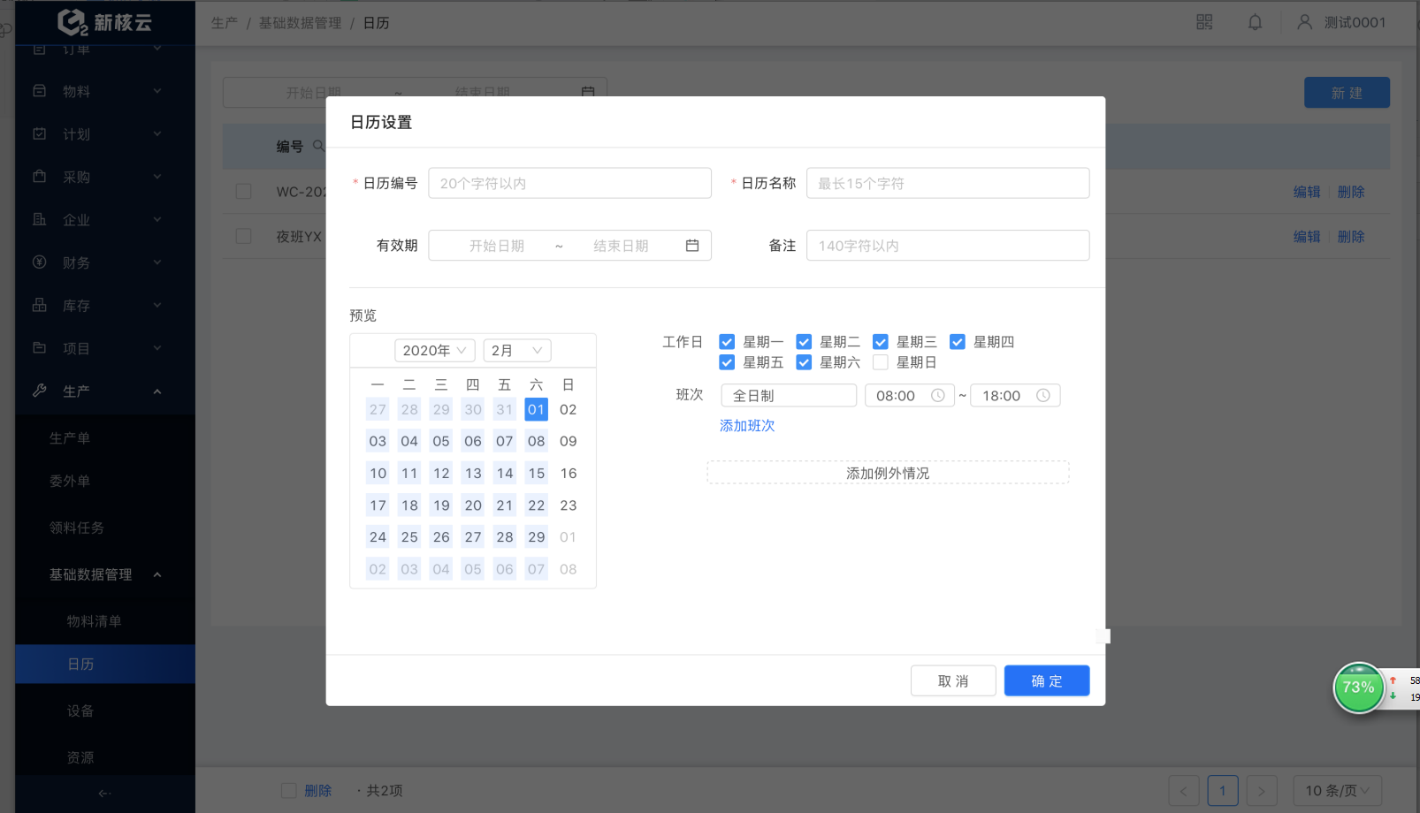This screenshot has width=1420, height=813.
Task: Click the 添加班次 link
Action: tap(747, 426)
